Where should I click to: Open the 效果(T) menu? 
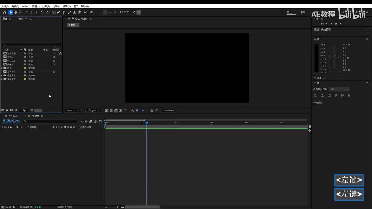46,6
